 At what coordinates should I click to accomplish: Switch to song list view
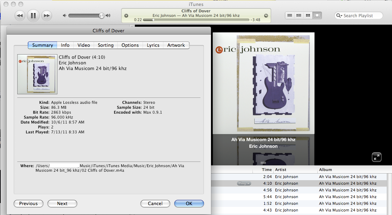click(x=290, y=15)
